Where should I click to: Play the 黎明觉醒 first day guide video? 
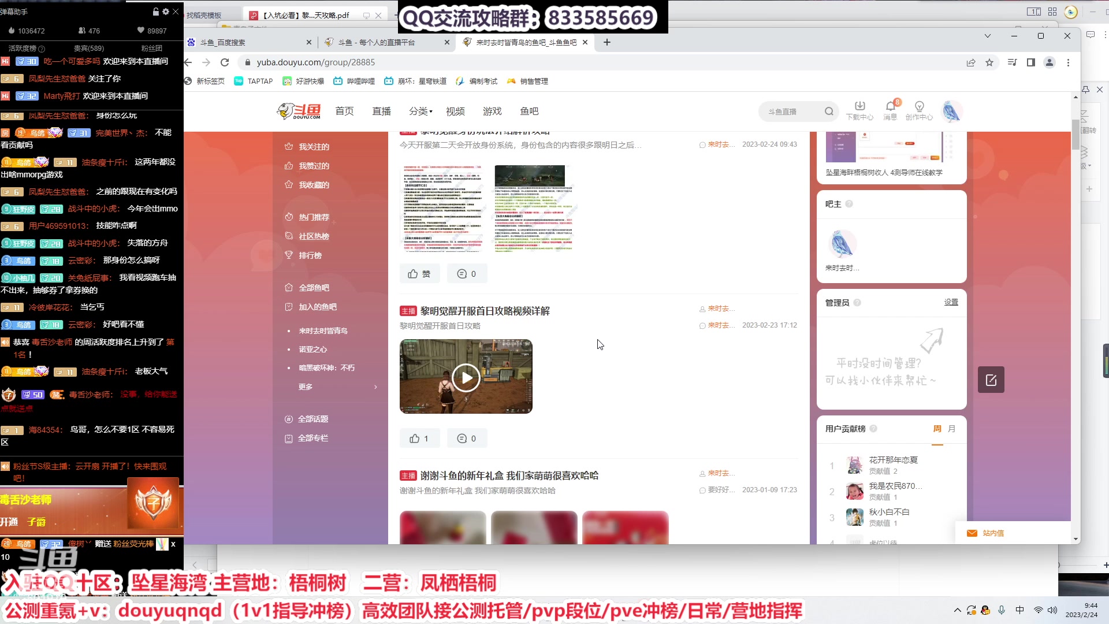pos(466,378)
